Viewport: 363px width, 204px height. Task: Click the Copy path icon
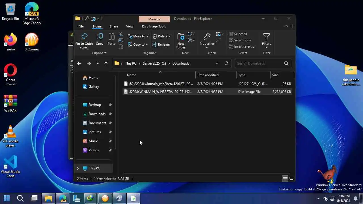(121, 40)
